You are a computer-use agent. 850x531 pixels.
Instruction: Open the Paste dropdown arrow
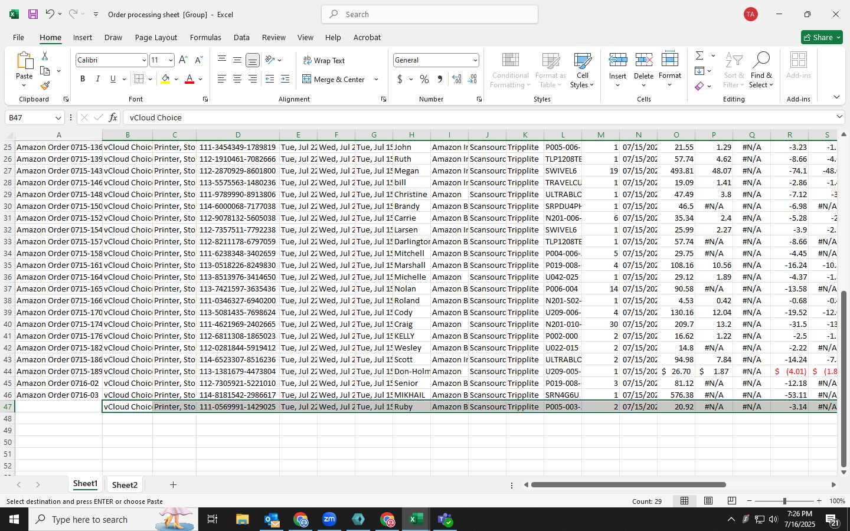click(24, 86)
